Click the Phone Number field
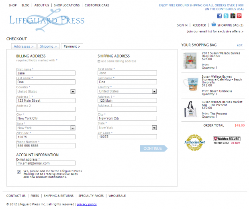This screenshot has height=209, width=249. [x=46, y=146]
